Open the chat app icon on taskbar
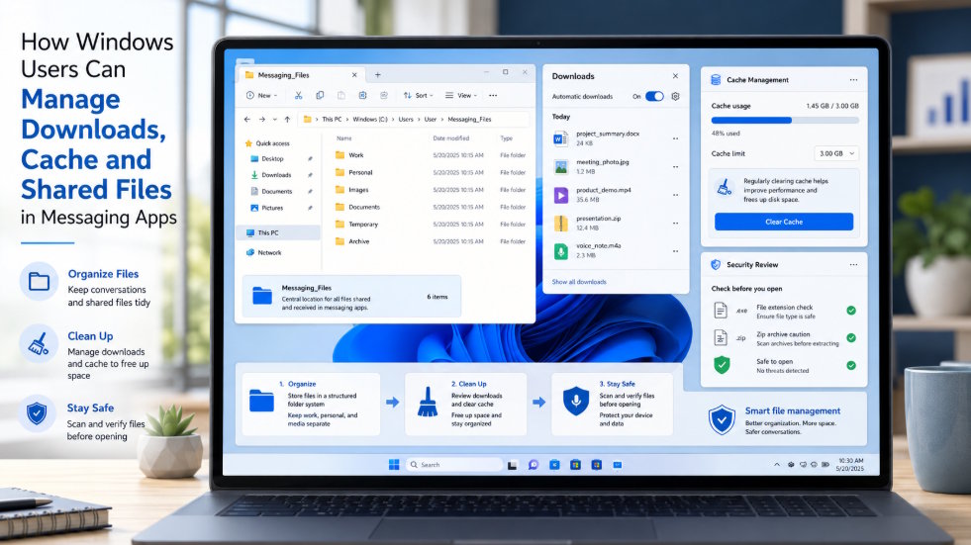Image resolution: width=971 pixels, height=545 pixels. pyautogui.click(x=534, y=465)
